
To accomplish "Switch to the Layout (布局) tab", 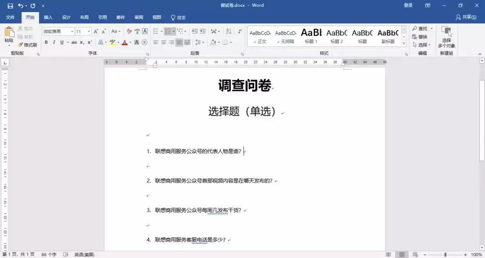I will [x=84, y=18].
